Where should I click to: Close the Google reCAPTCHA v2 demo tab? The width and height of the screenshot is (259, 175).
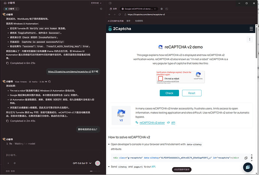click(155, 9)
